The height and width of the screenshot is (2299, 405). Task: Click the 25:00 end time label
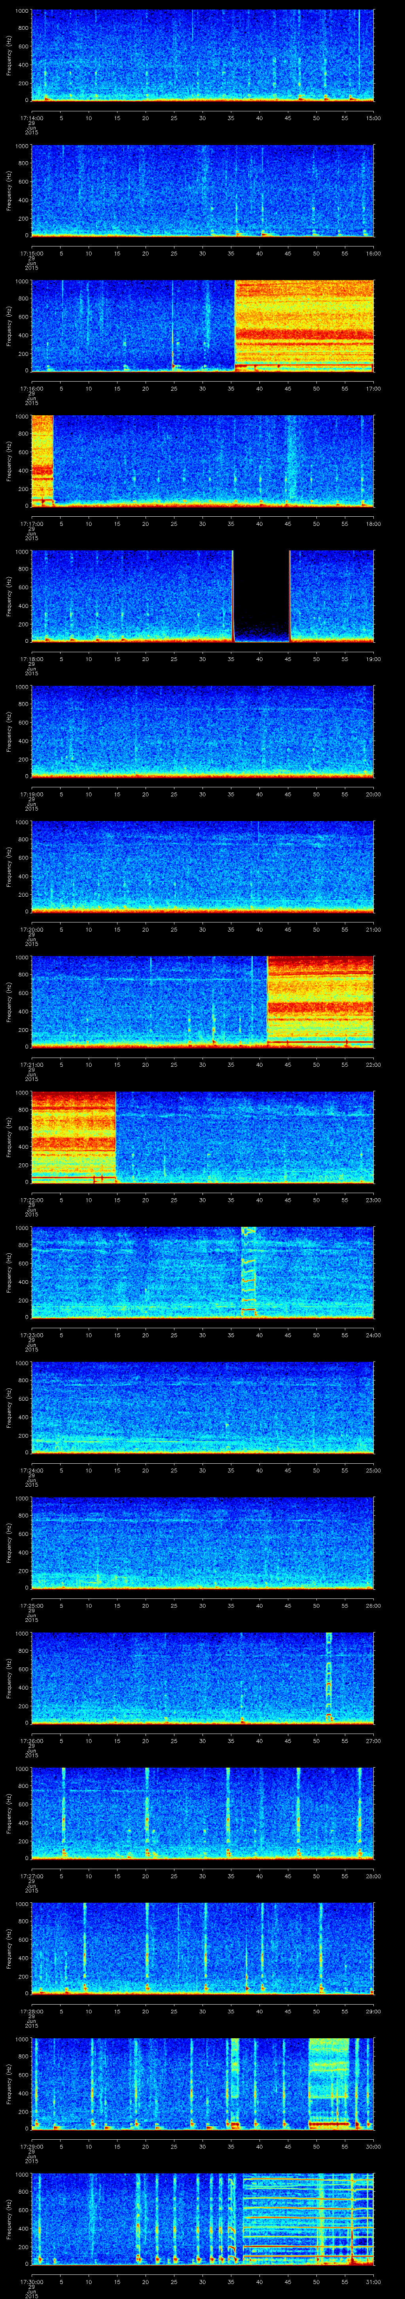click(373, 1471)
